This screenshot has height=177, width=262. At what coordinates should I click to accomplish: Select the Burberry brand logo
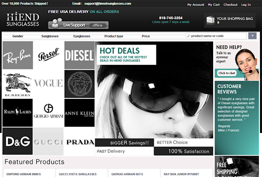coord(18,85)
